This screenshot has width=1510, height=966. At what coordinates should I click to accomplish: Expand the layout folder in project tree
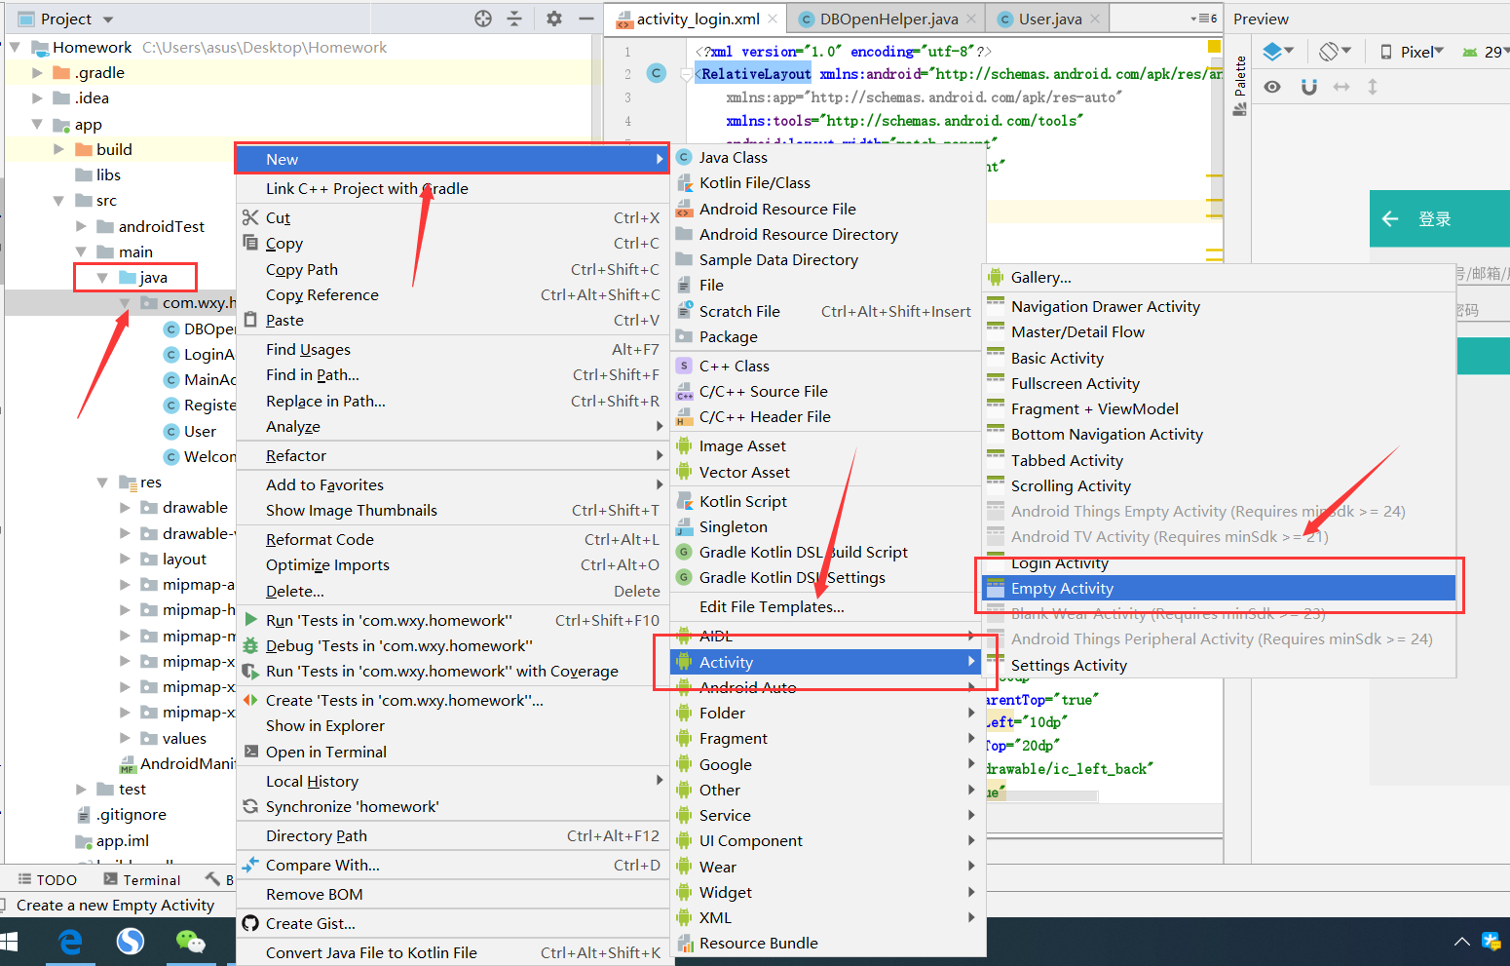coord(124,559)
